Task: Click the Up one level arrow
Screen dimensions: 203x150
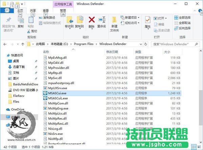Action: (x=23, y=44)
